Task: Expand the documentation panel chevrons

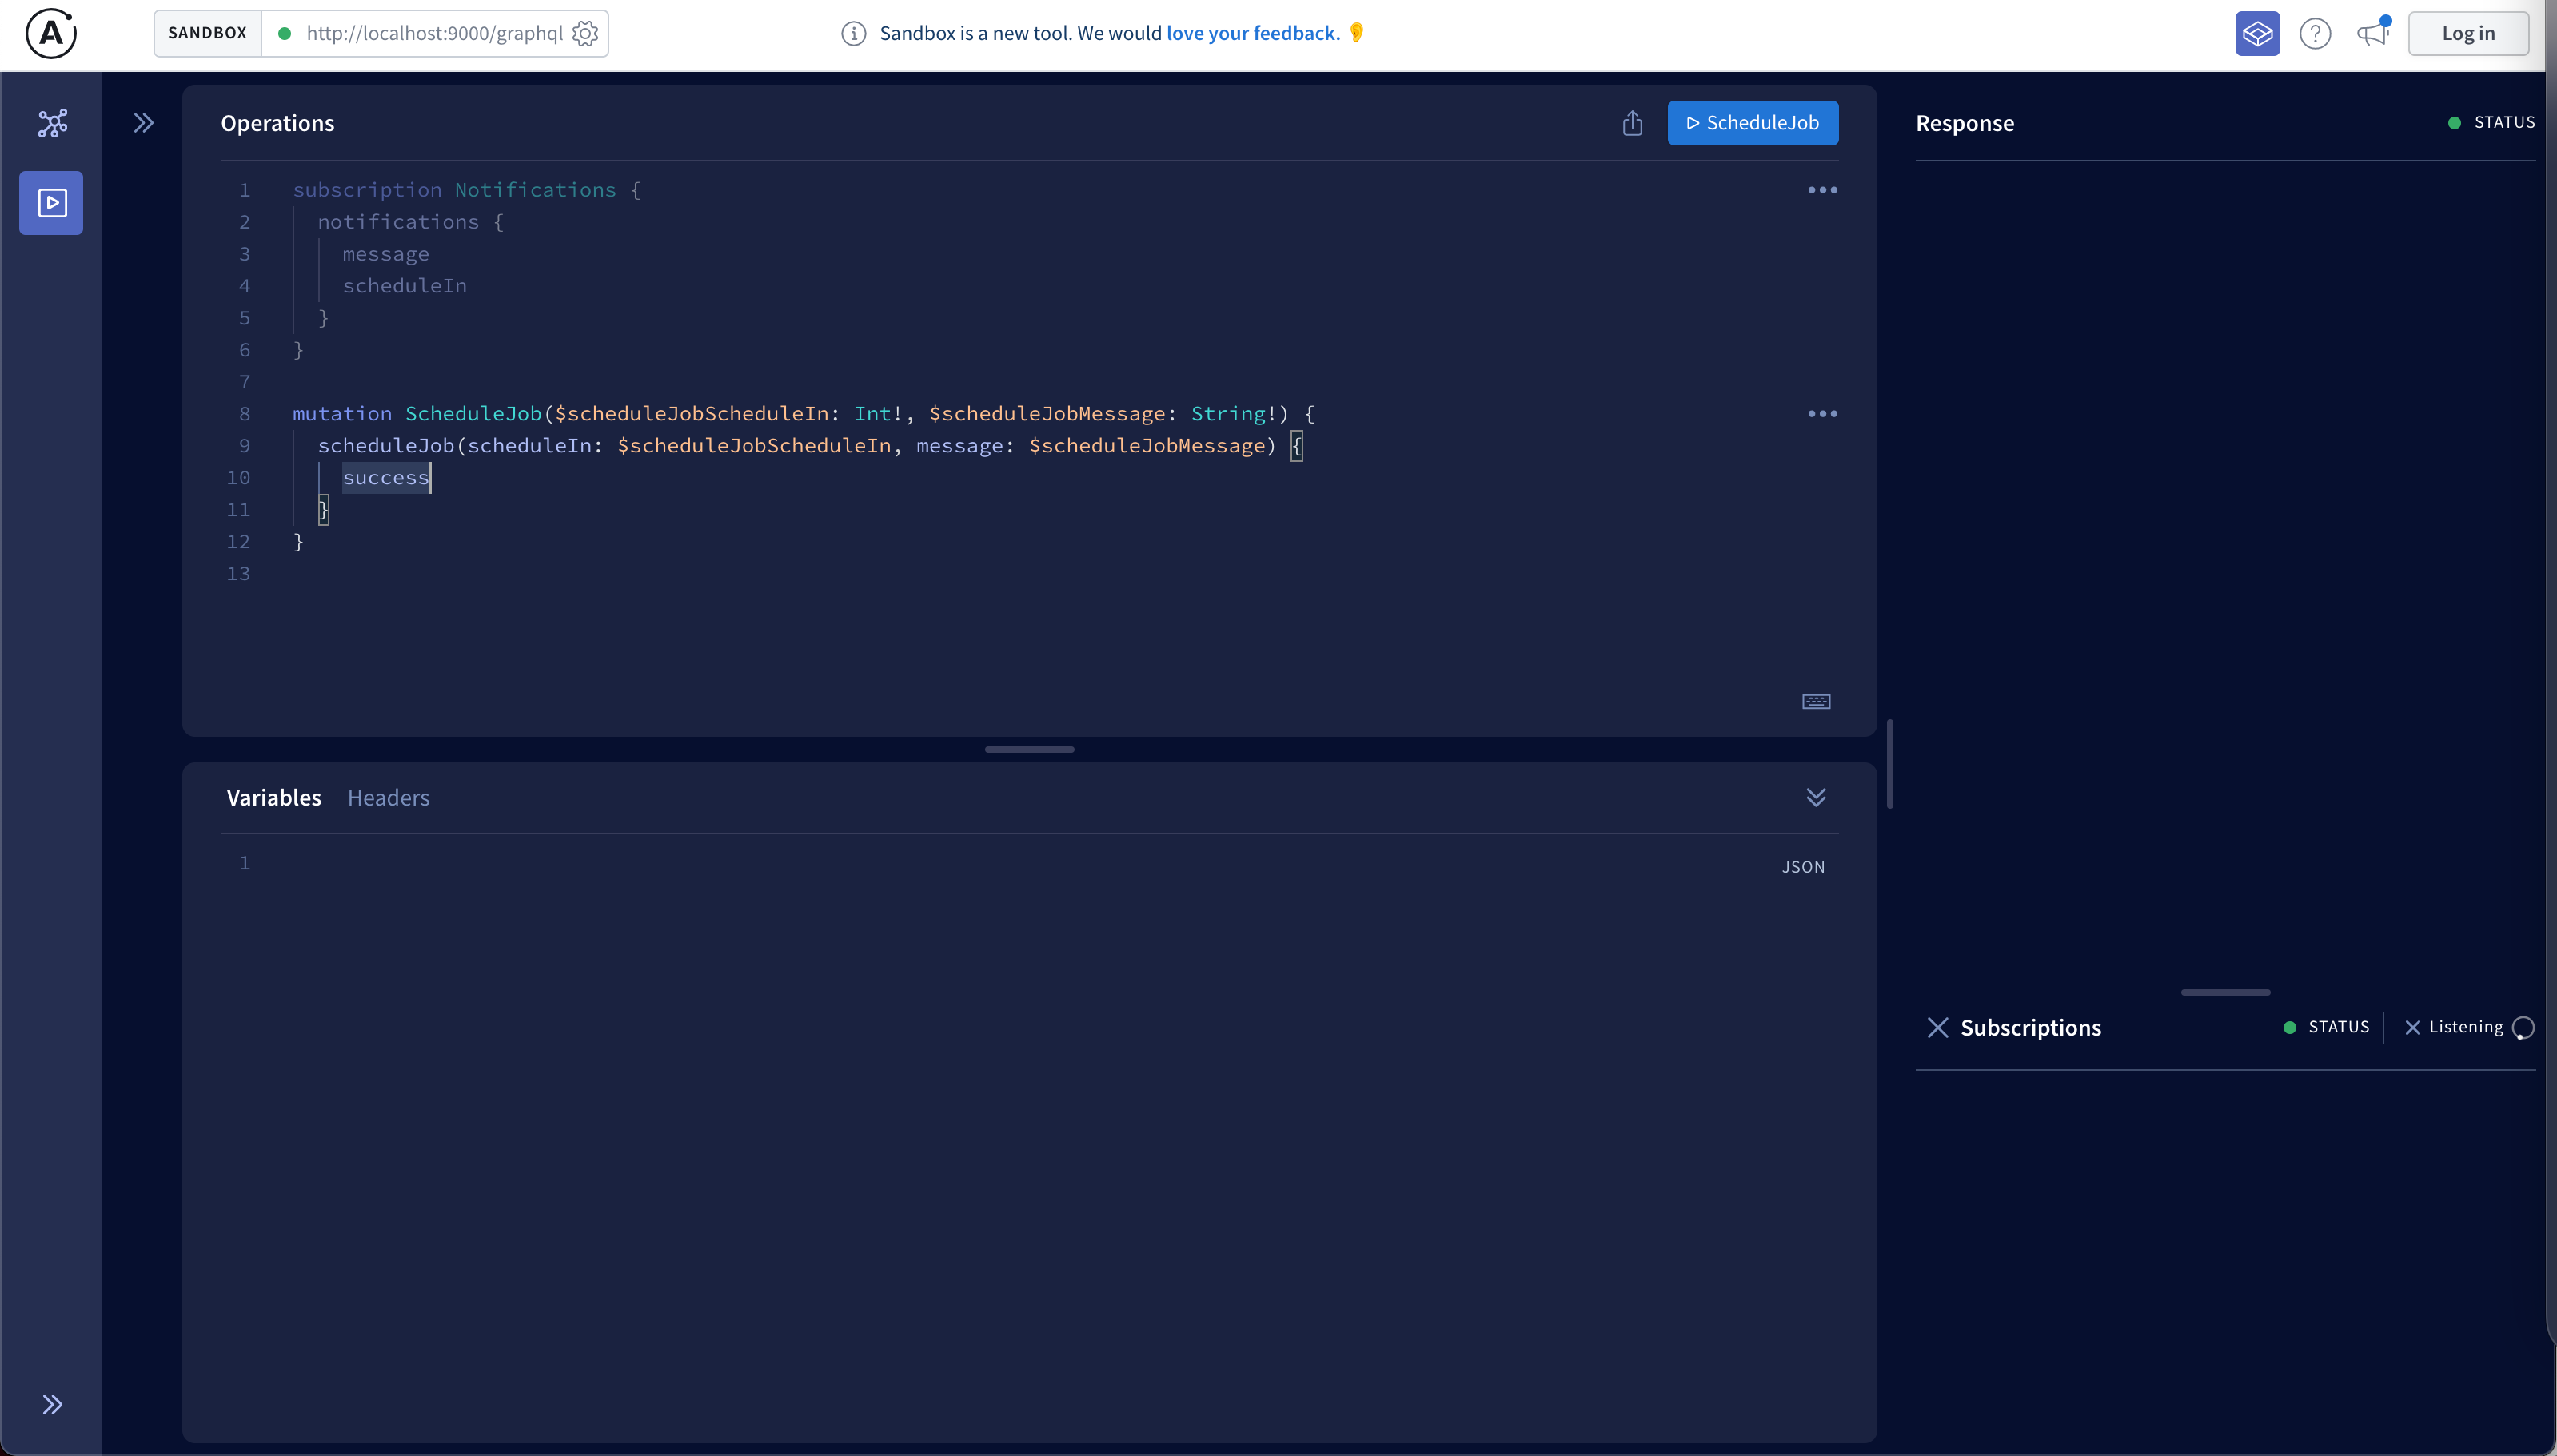Action: (x=144, y=123)
